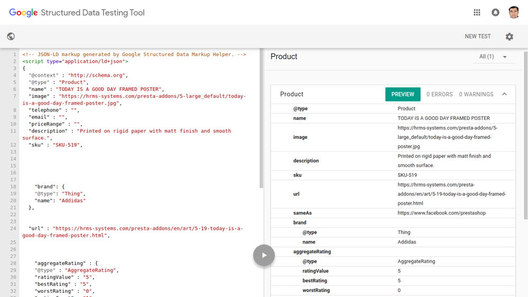Image resolution: width=528 pixels, height=297 pixels.
Task: Select the ratingValue 5 row
Action: [x=393, y=271]
